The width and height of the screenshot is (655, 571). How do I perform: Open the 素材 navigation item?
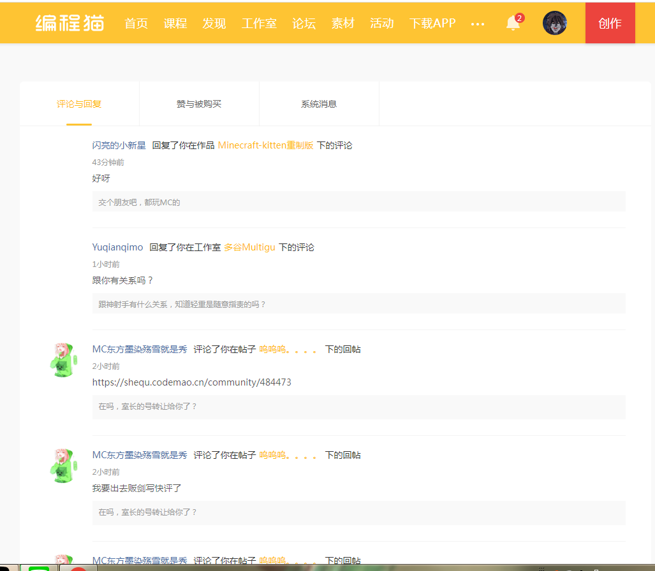tap(342, 24)
